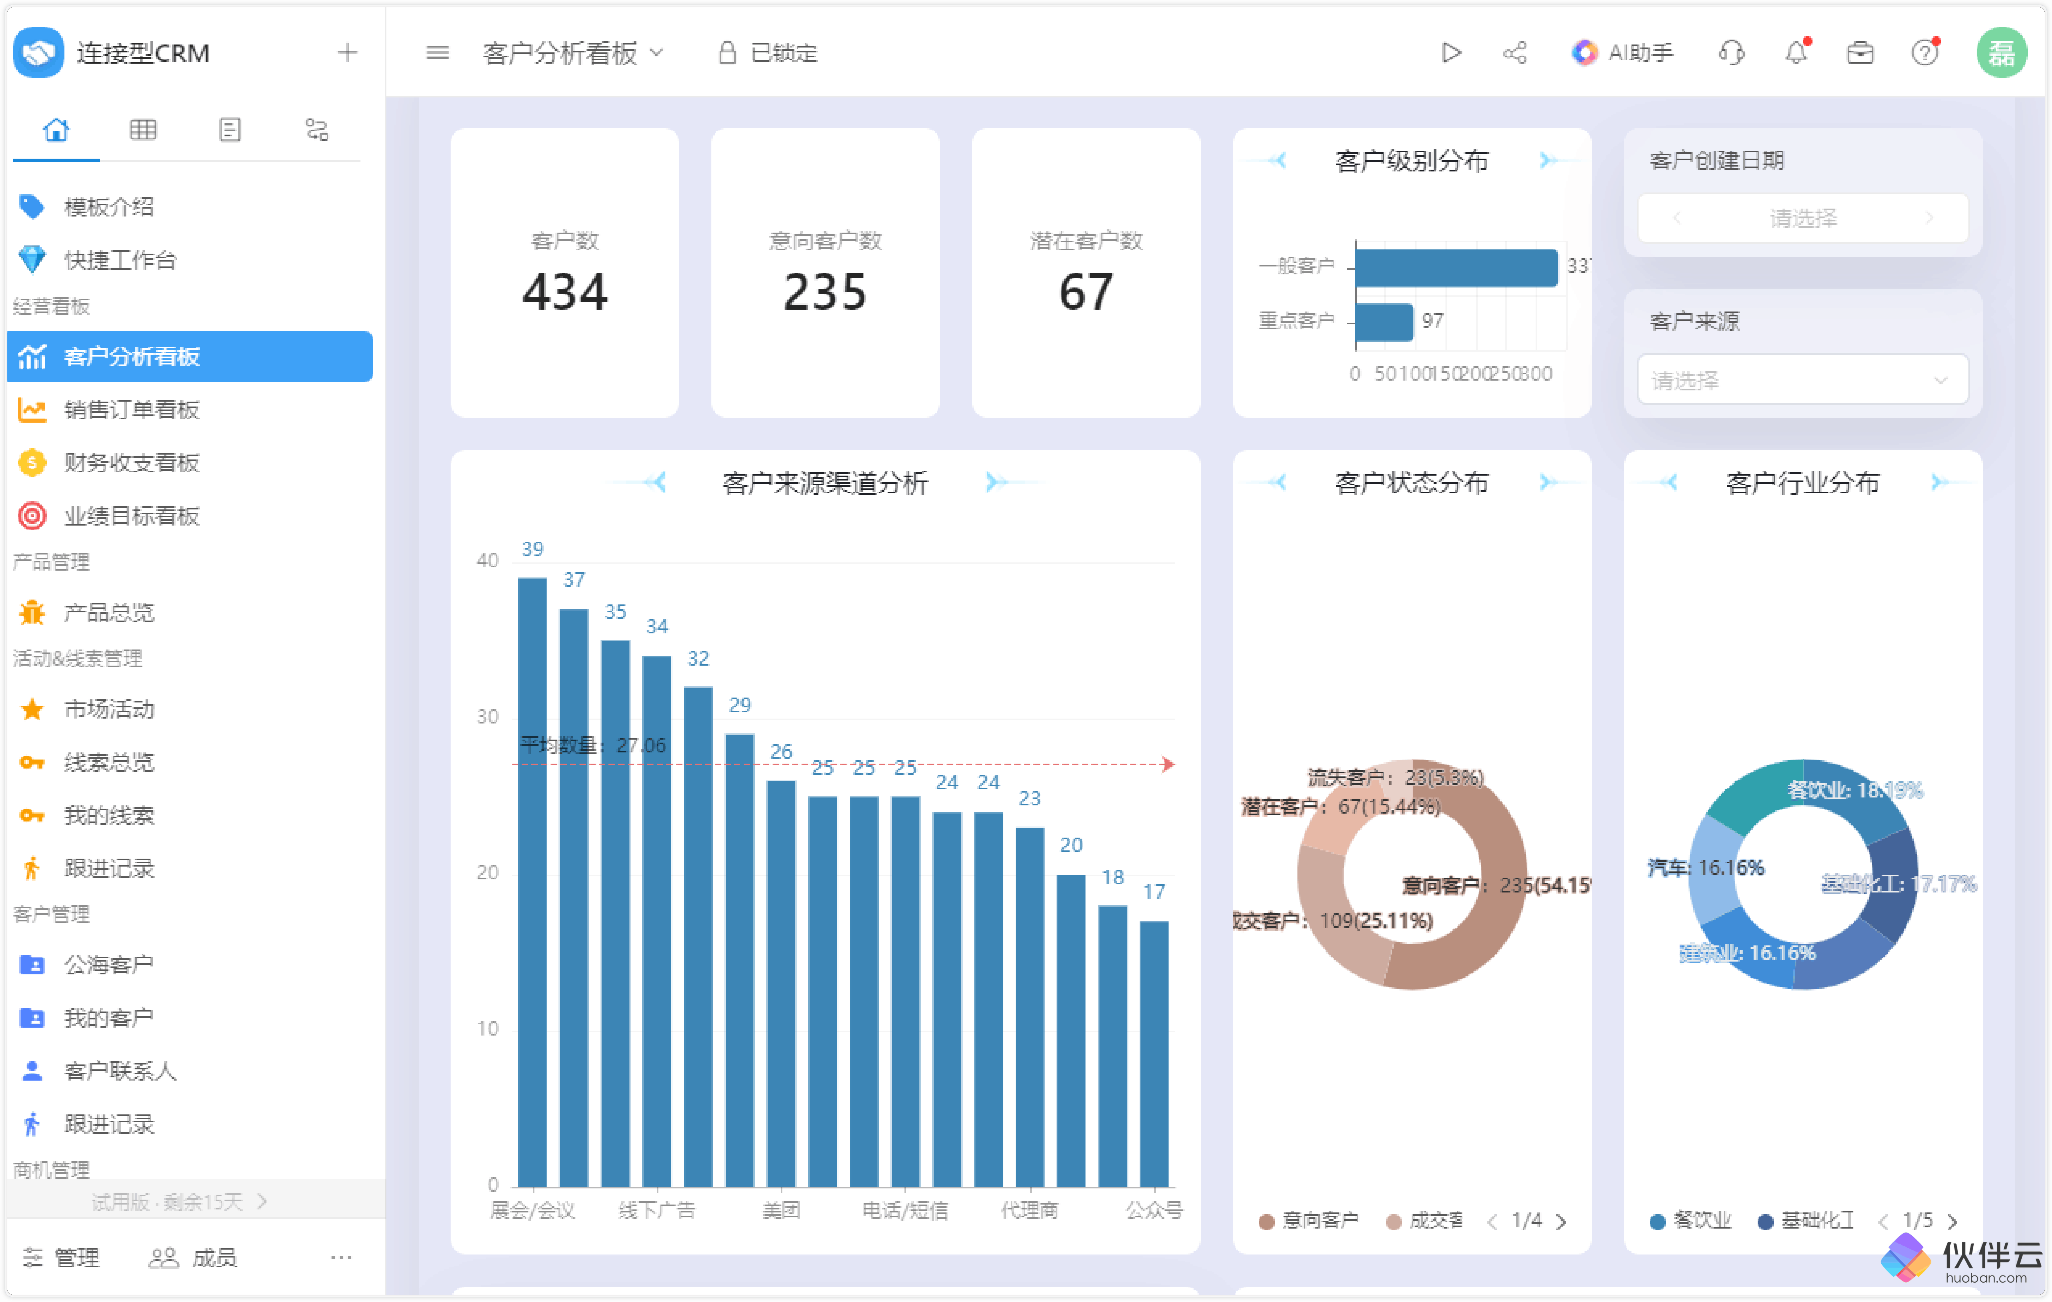Open 我的客户 sidebar item
This screenshot has width=2052, height=1302.
(x=190, y=1018)
